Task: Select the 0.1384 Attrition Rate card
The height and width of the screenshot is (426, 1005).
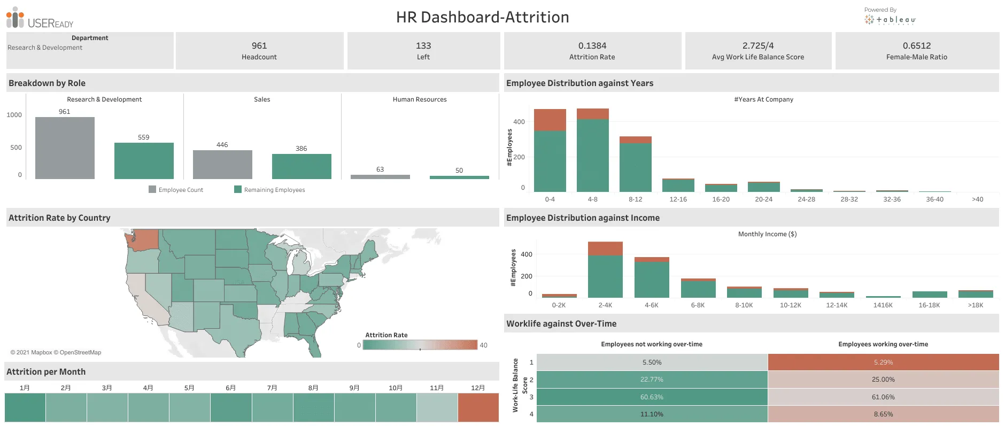Action: point(592,51)
